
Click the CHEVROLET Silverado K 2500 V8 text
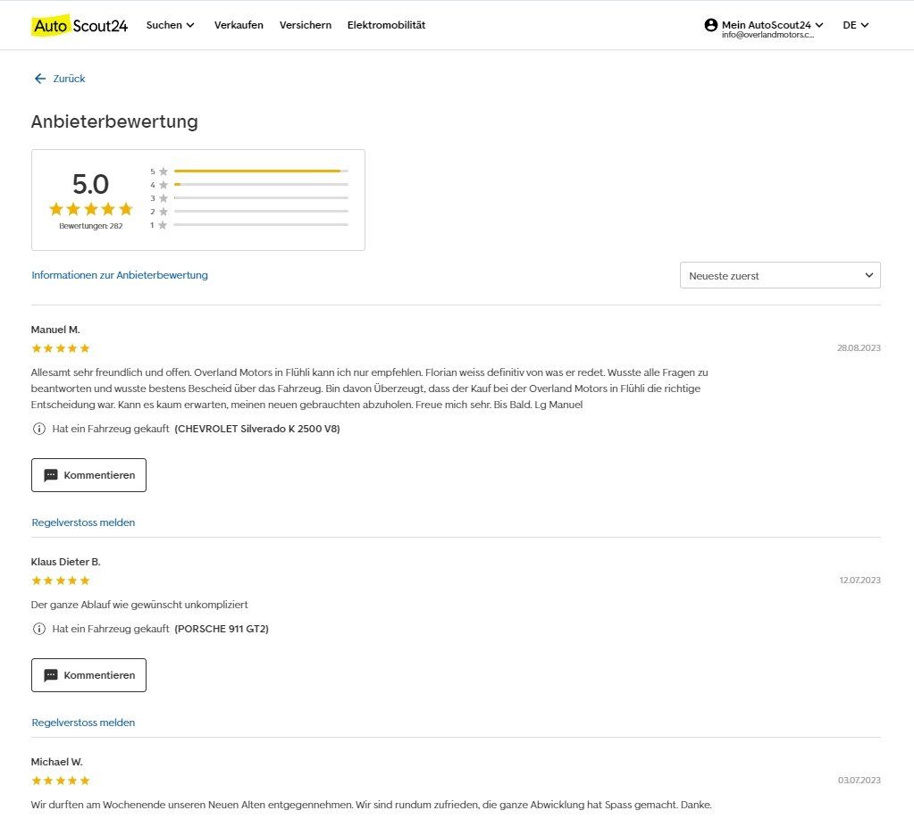257,429
